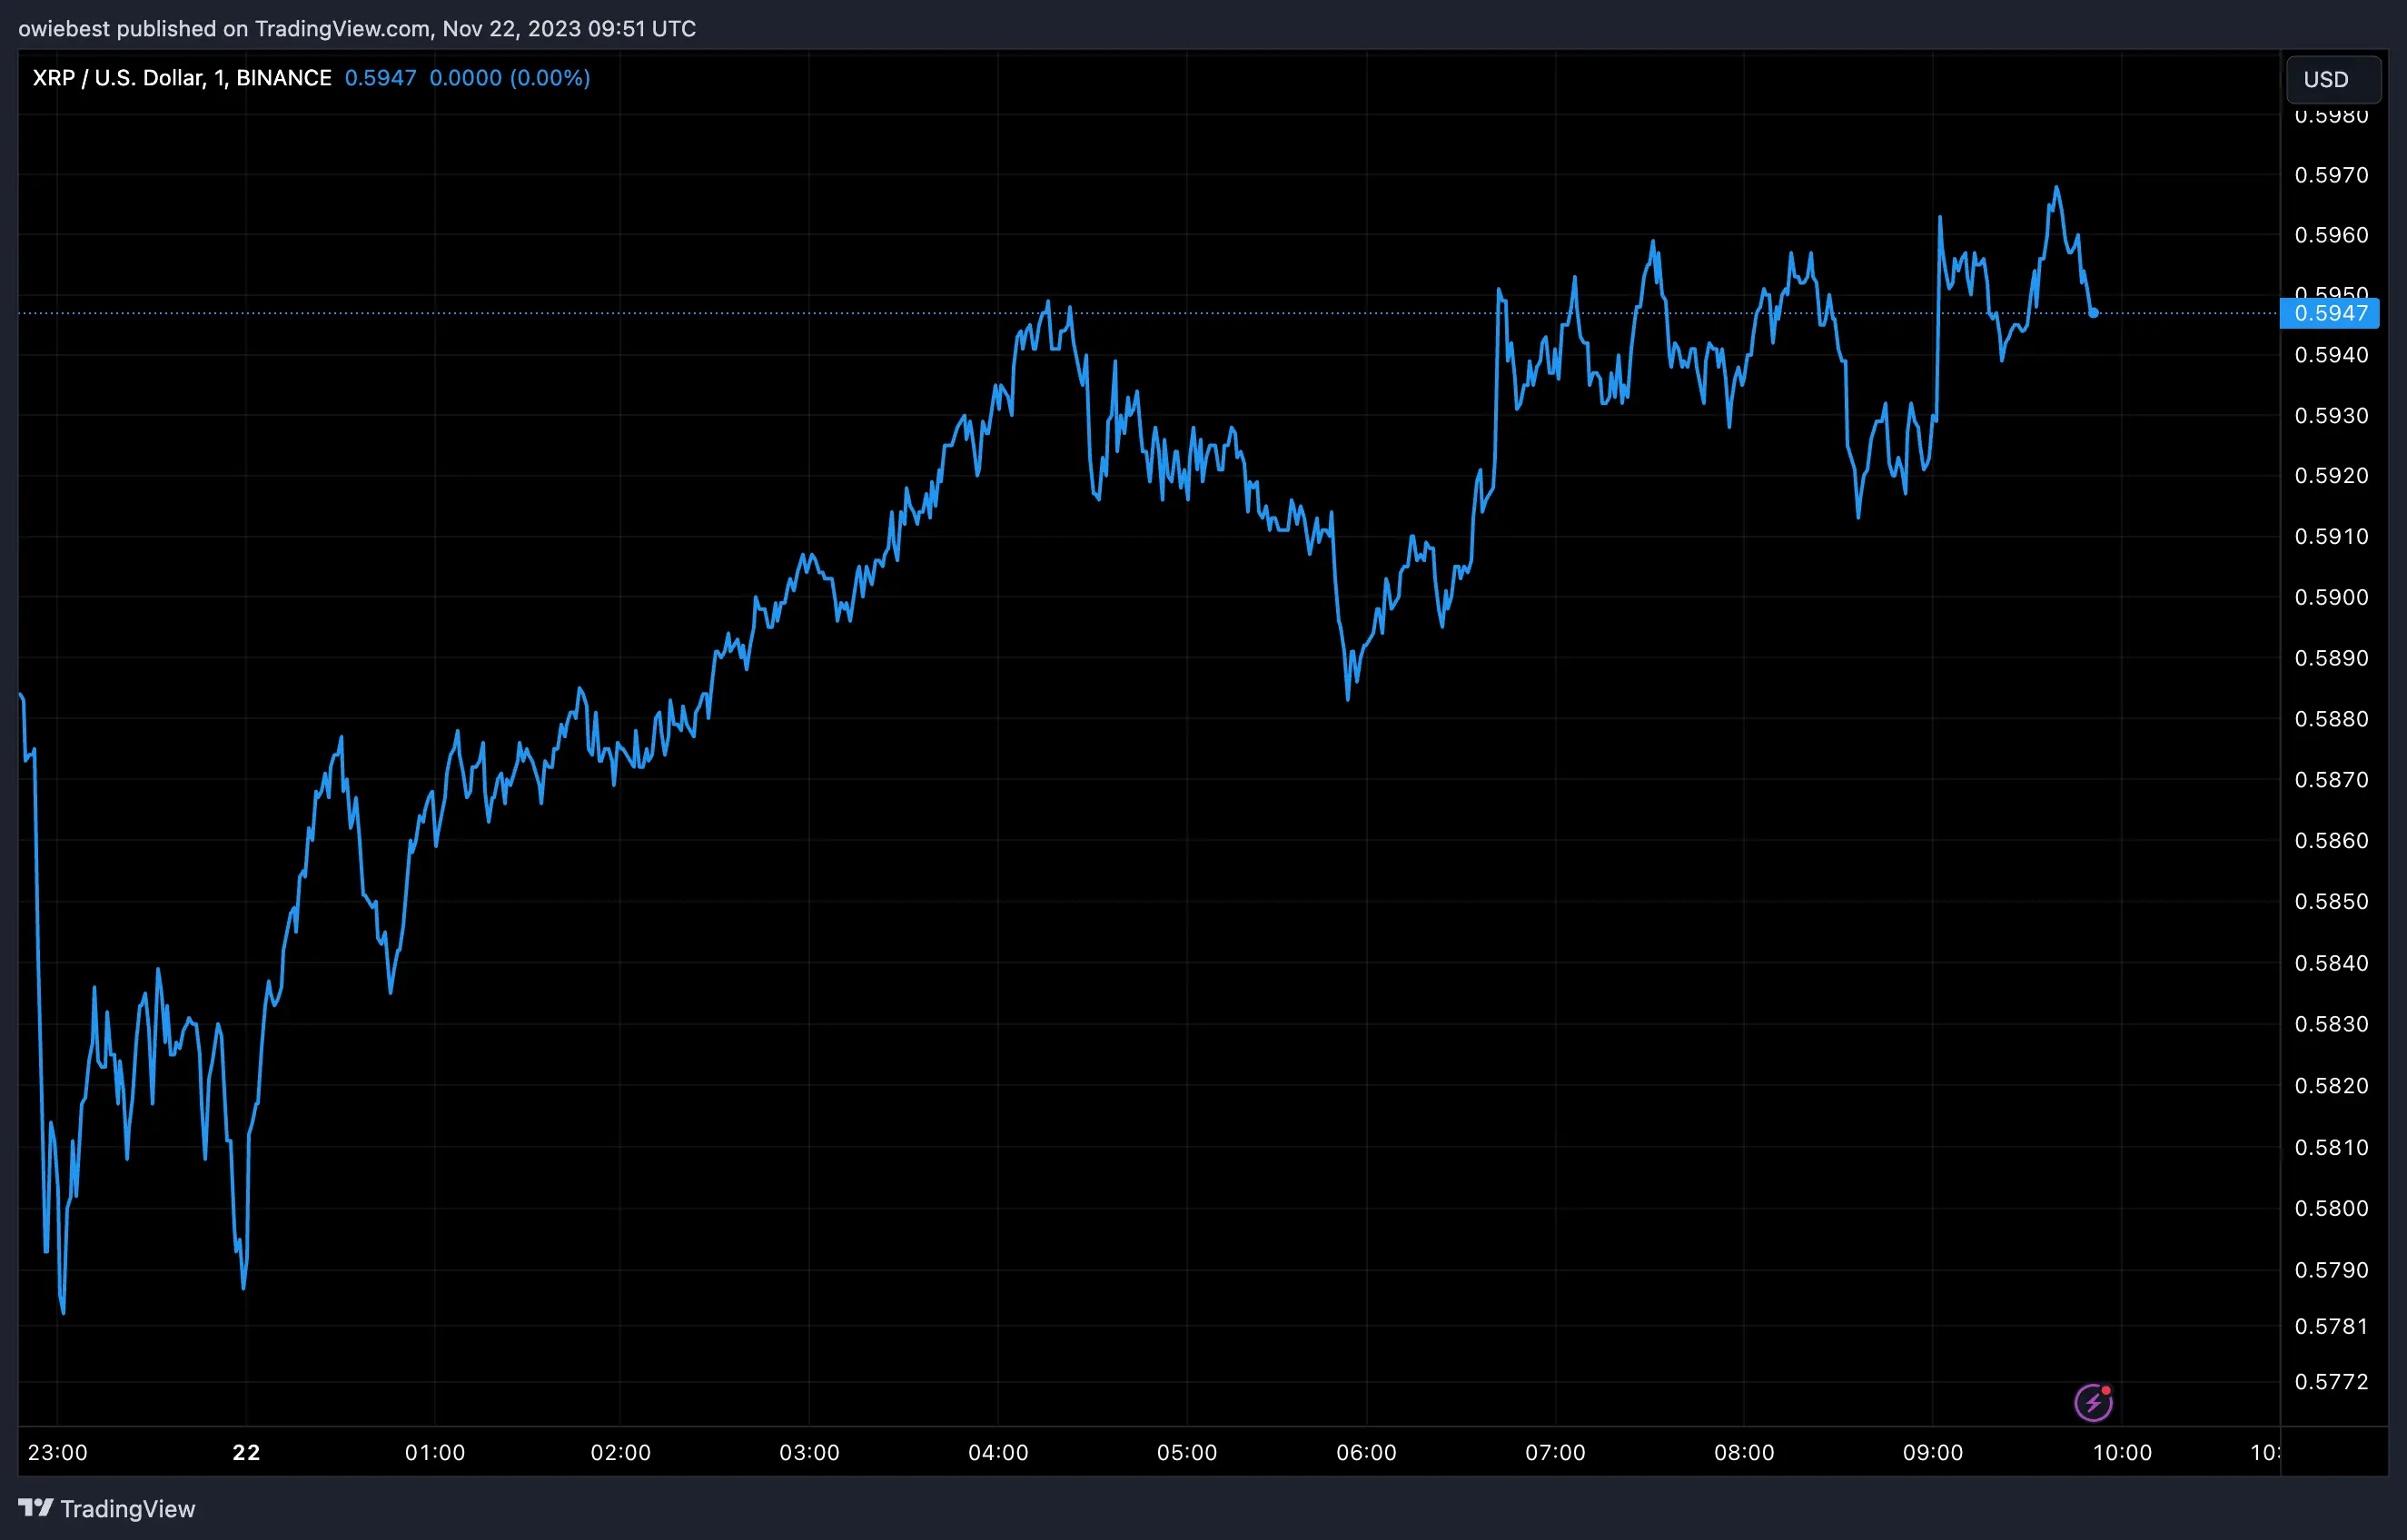Click the price 0.5947 in the chart legend
Viewport: 2407px width, 1540px height.
pyautogui.click(x=380, y=77)
